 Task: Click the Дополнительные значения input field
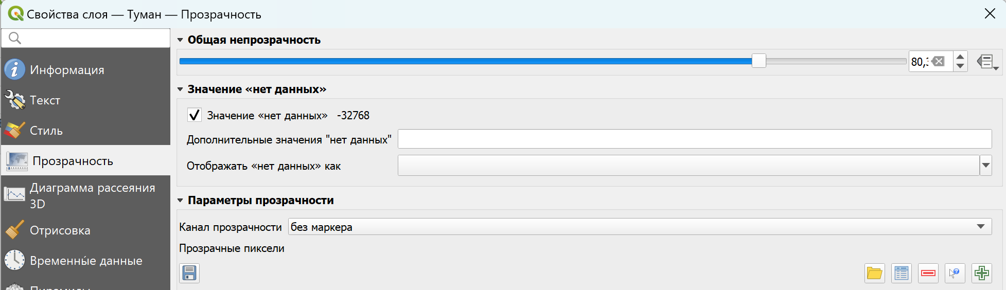[x=695, y=139]
